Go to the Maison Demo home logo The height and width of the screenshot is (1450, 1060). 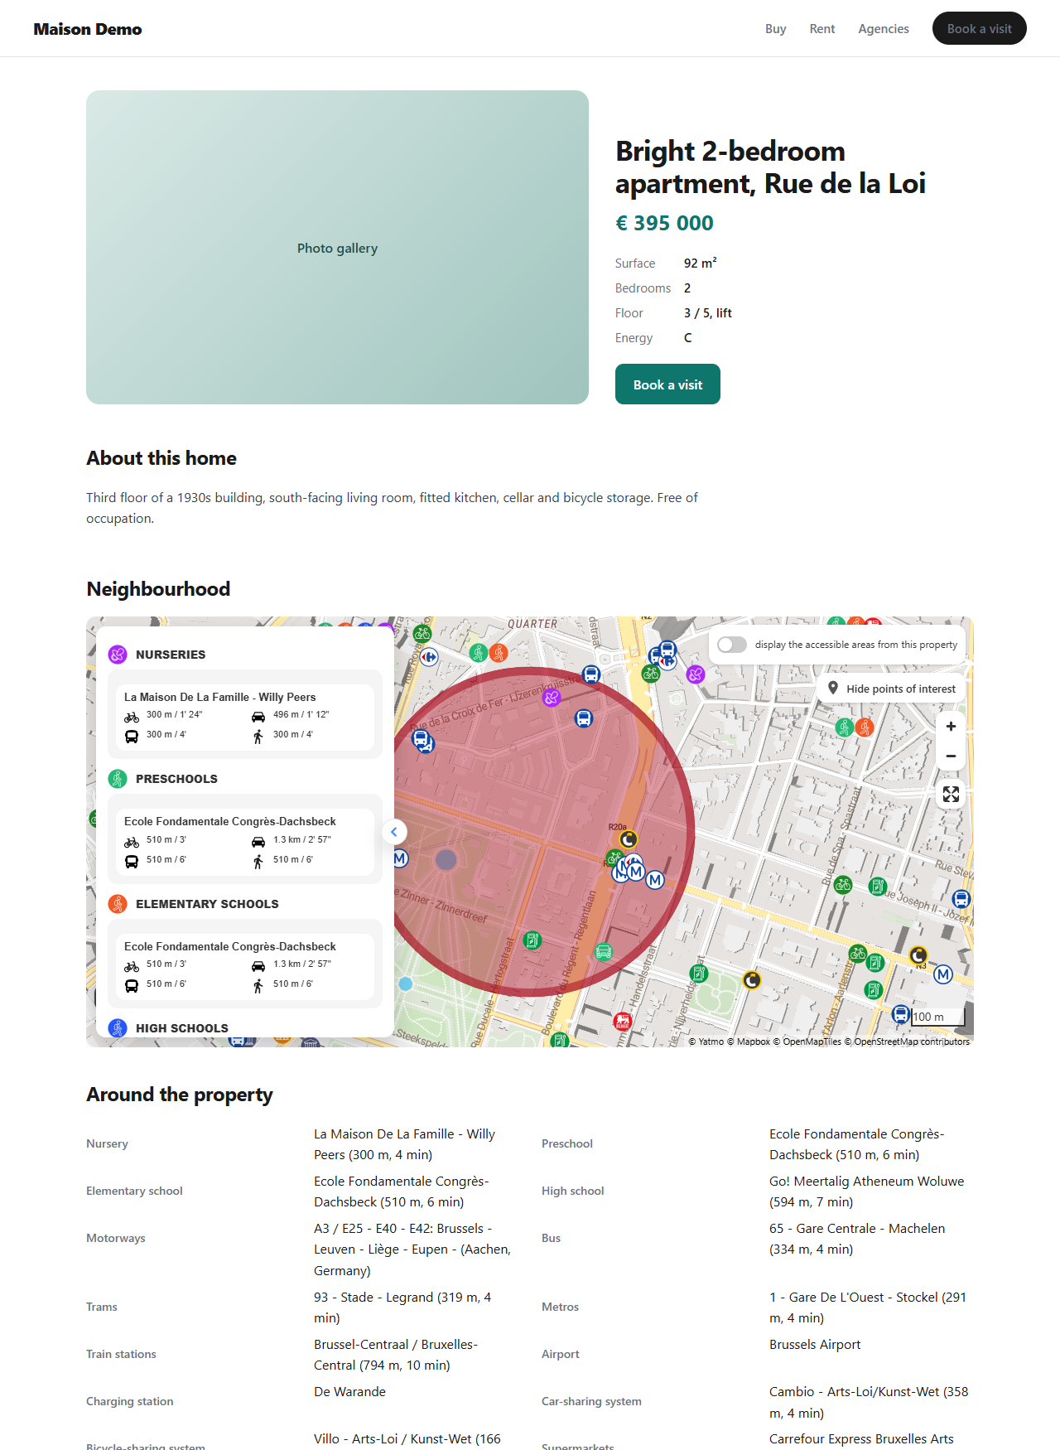[88, 29]
